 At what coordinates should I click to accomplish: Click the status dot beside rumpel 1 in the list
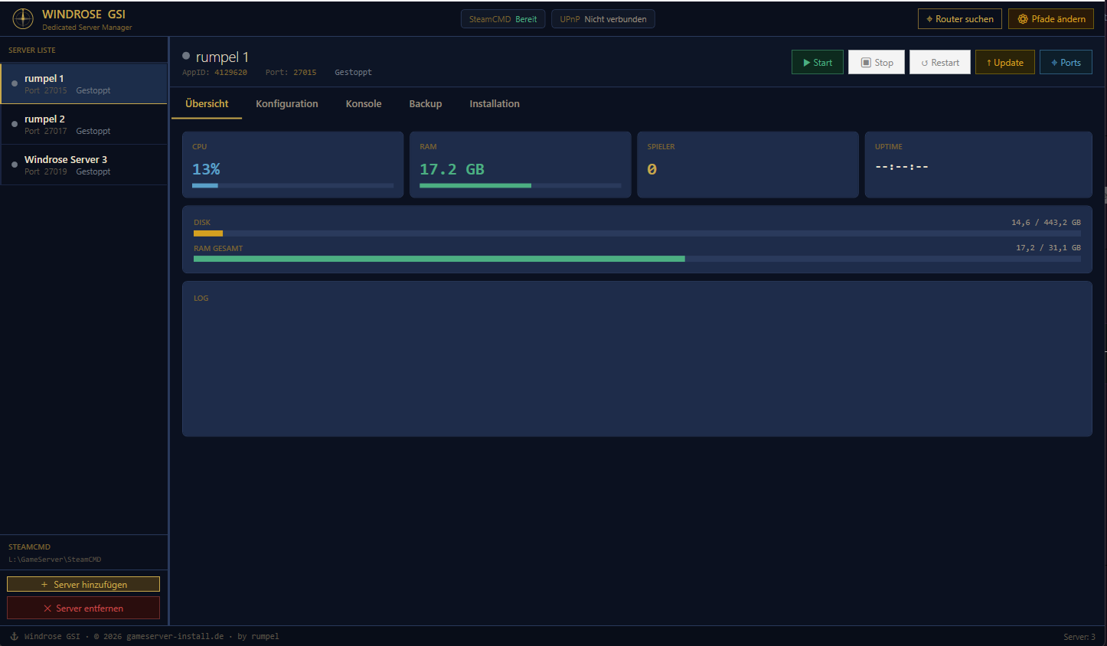tap(15, 83)
